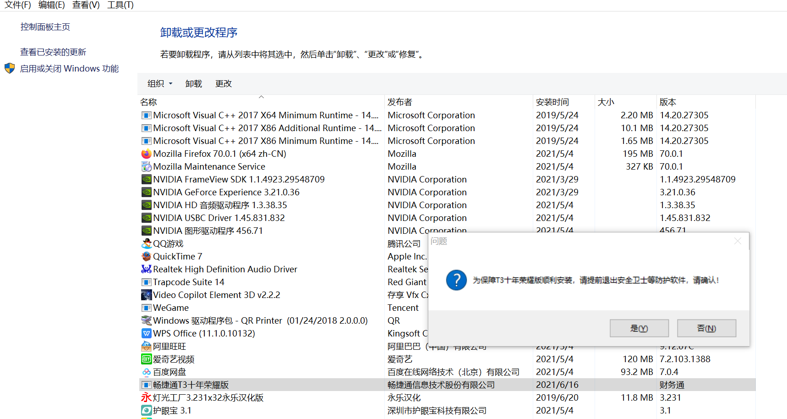Screen dimensions: 787x419
Task: Decline with the 否(N) button
Action: [x=706, y=328]
